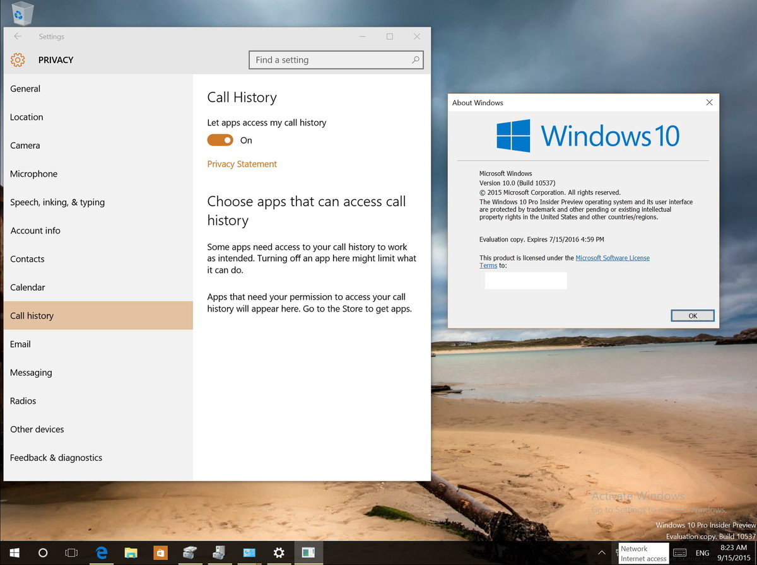Close the About Windows dialog
757x565 pixels.
tap(709, 102)
